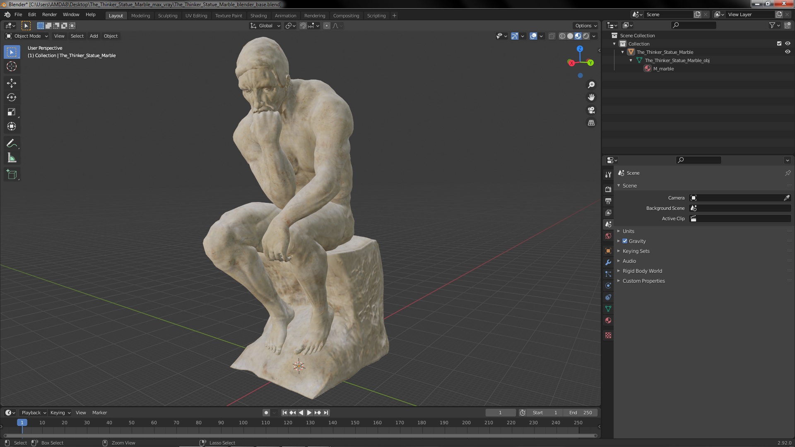The width and height of the screenshot is (795, 447).
Task: Open View Layer properties tab
Action: [x=608, y=213]
